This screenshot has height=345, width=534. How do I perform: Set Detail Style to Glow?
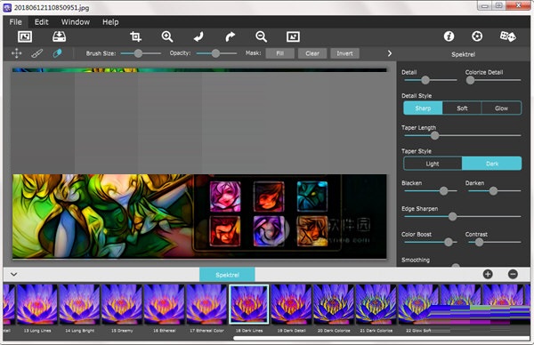click(x=501, y=108)
